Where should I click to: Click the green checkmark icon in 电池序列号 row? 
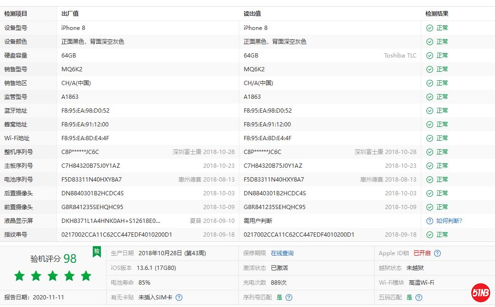[x=430, y=180]
